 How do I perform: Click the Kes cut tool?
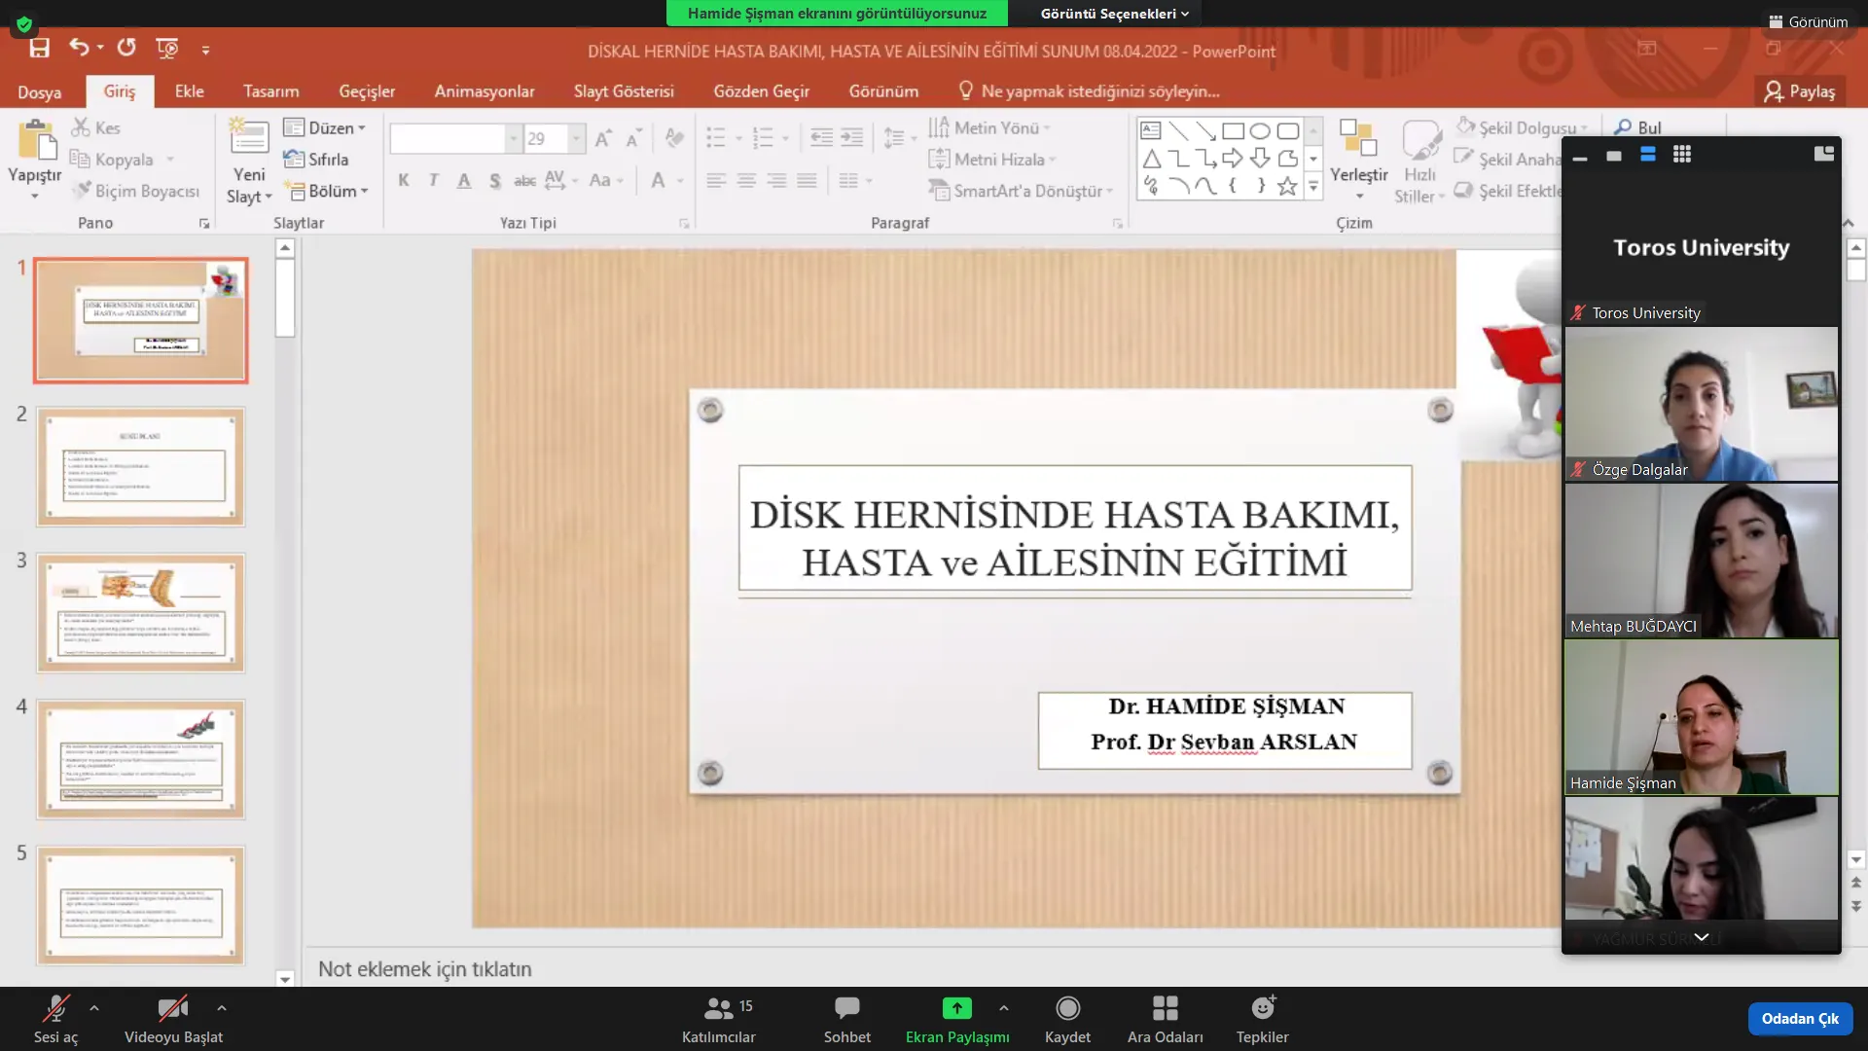(96, 127)
